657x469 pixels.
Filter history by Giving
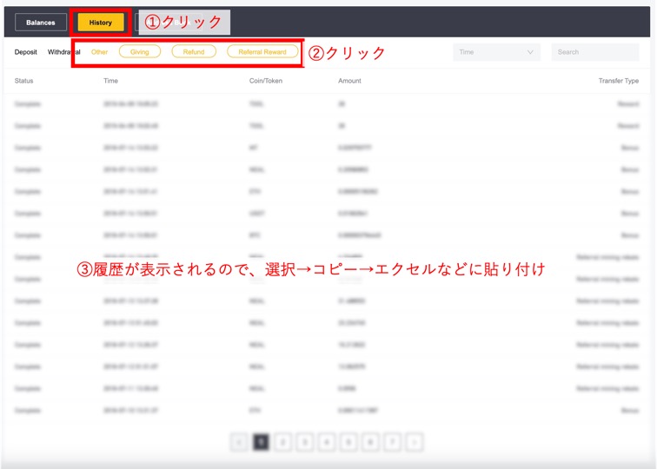tap(140, 52)
